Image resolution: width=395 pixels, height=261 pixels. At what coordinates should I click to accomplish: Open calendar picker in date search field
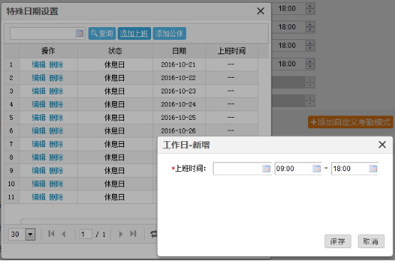[x=80, y=34]
